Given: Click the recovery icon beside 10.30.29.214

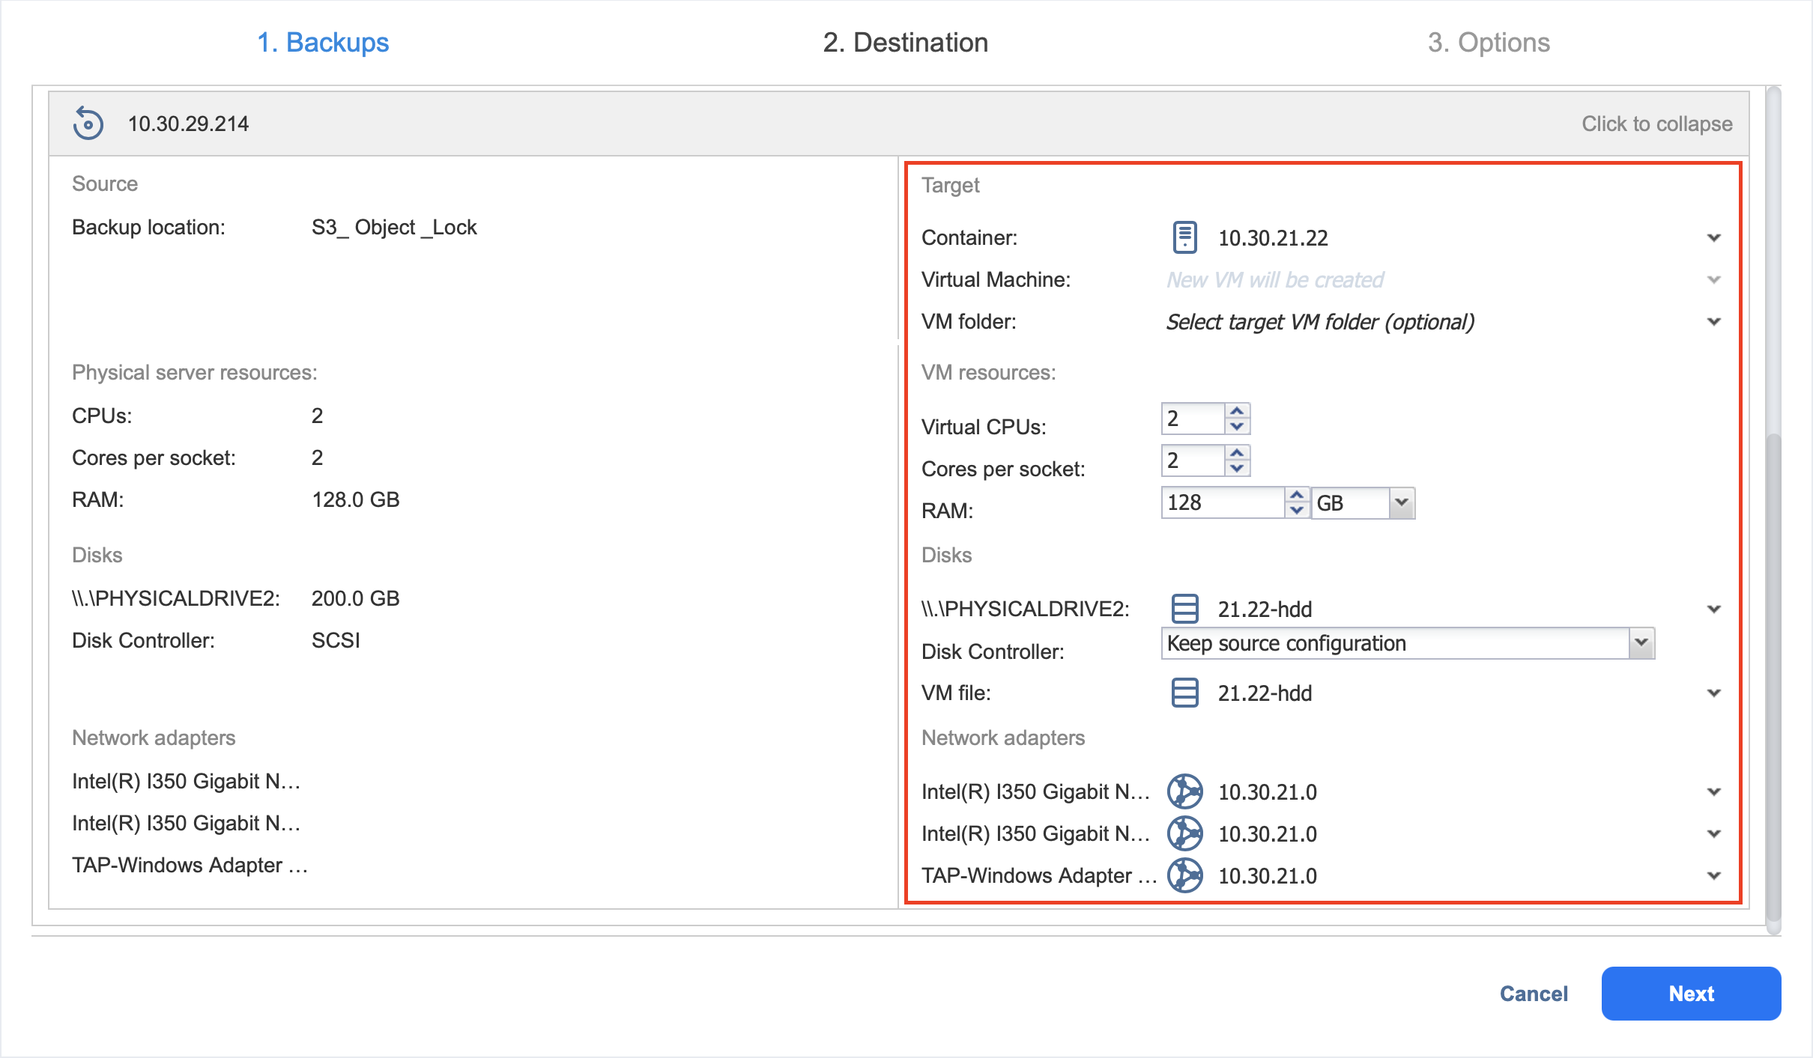Looking at the screenshot, I should point(88,124).
